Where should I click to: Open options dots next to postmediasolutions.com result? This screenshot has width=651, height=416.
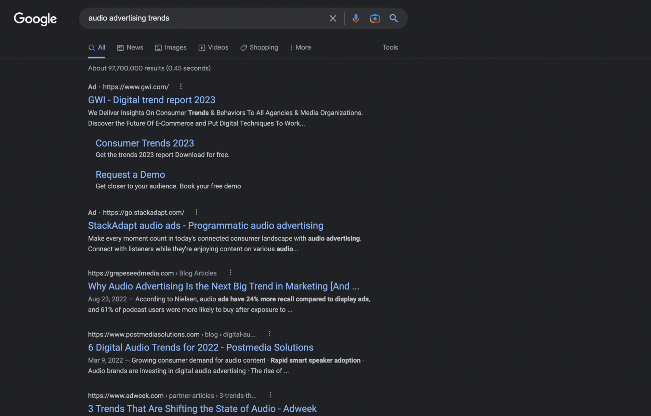click(x=269, y=333)
